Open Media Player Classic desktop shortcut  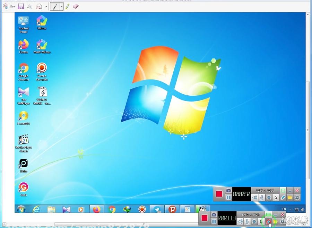24,143
